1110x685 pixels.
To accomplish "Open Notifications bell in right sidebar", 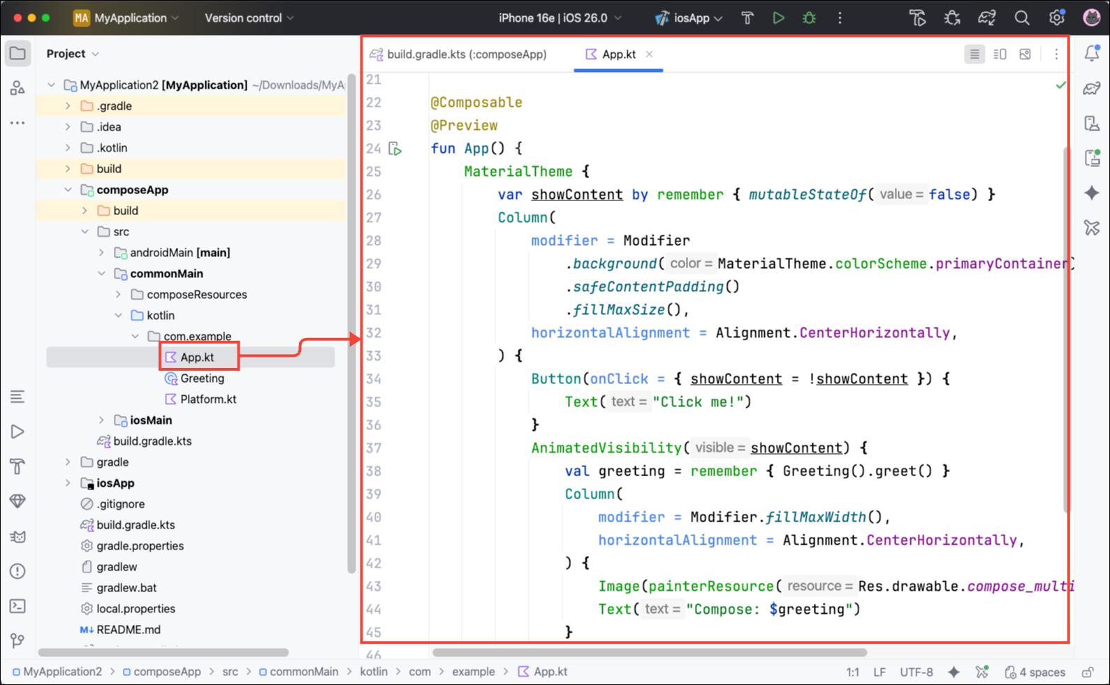I will [x=1091, y=54].
